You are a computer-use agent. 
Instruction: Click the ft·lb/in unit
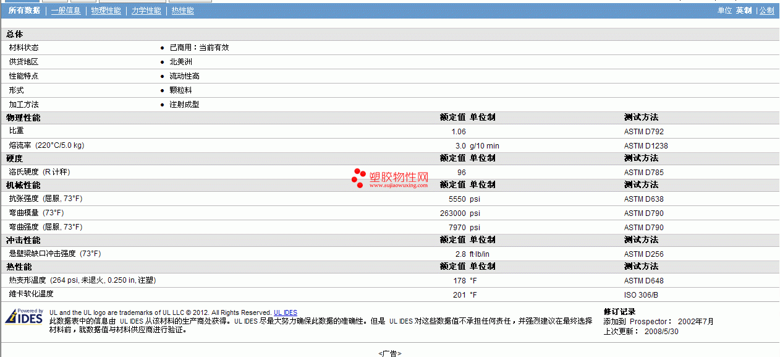point(481,254)
